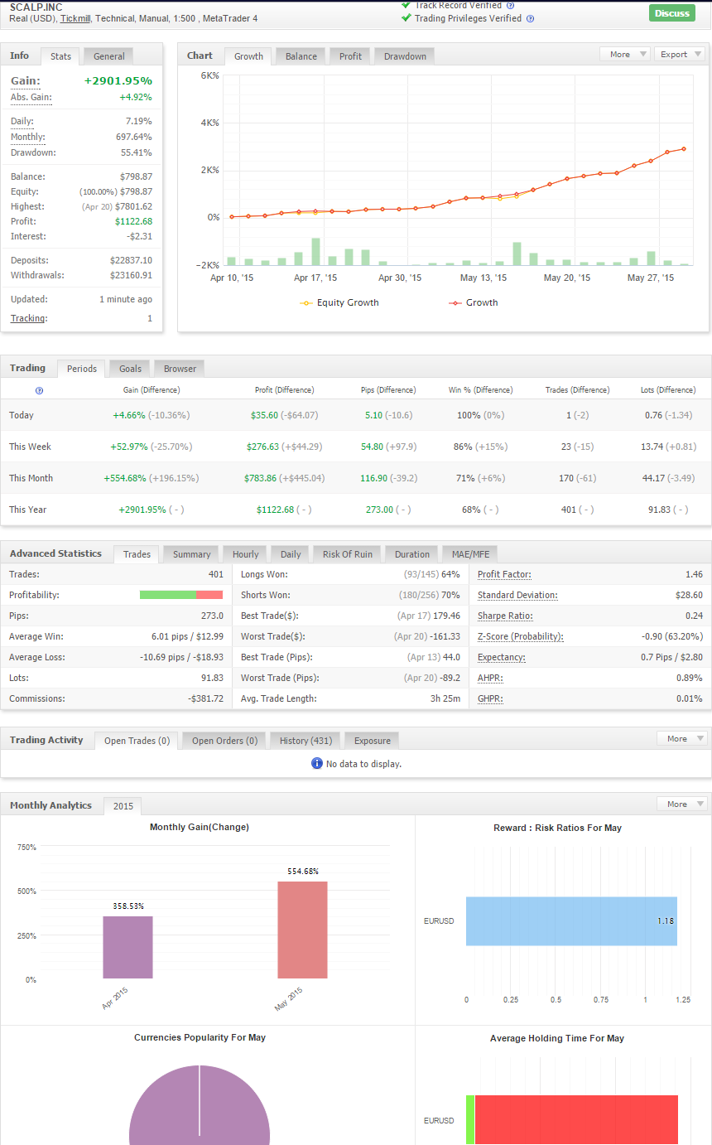Click the AHPR label
Viewport: 712px width, 1145px height.
(492, 678)
